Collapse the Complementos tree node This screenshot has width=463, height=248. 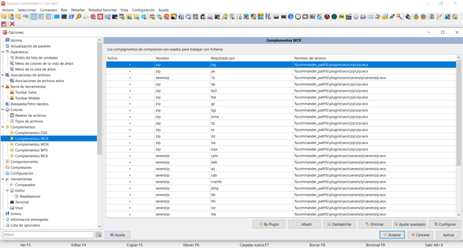[x=3, y=127]
